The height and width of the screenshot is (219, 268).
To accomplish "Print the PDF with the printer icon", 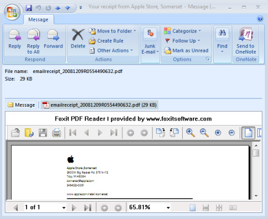I will tap(56, 133).
